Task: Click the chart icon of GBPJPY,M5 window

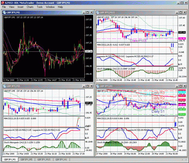Action: [4, 86]
